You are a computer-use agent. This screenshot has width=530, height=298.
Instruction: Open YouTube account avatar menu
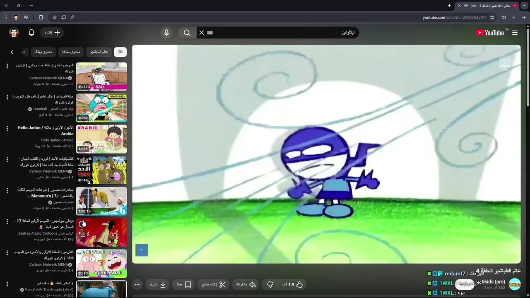(14, 33)
